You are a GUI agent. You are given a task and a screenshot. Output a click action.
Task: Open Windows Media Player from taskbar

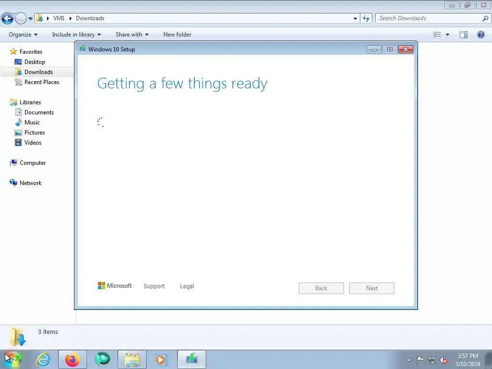(162, 359)
